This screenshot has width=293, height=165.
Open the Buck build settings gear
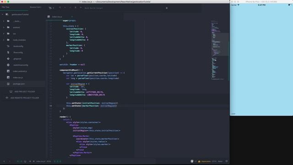[x=167, y=8]
